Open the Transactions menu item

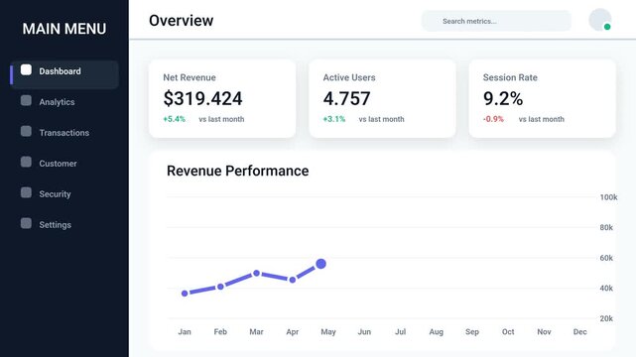[x=64, y=133]
